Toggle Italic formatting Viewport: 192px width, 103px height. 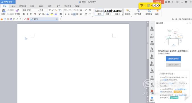click(27, 14)
